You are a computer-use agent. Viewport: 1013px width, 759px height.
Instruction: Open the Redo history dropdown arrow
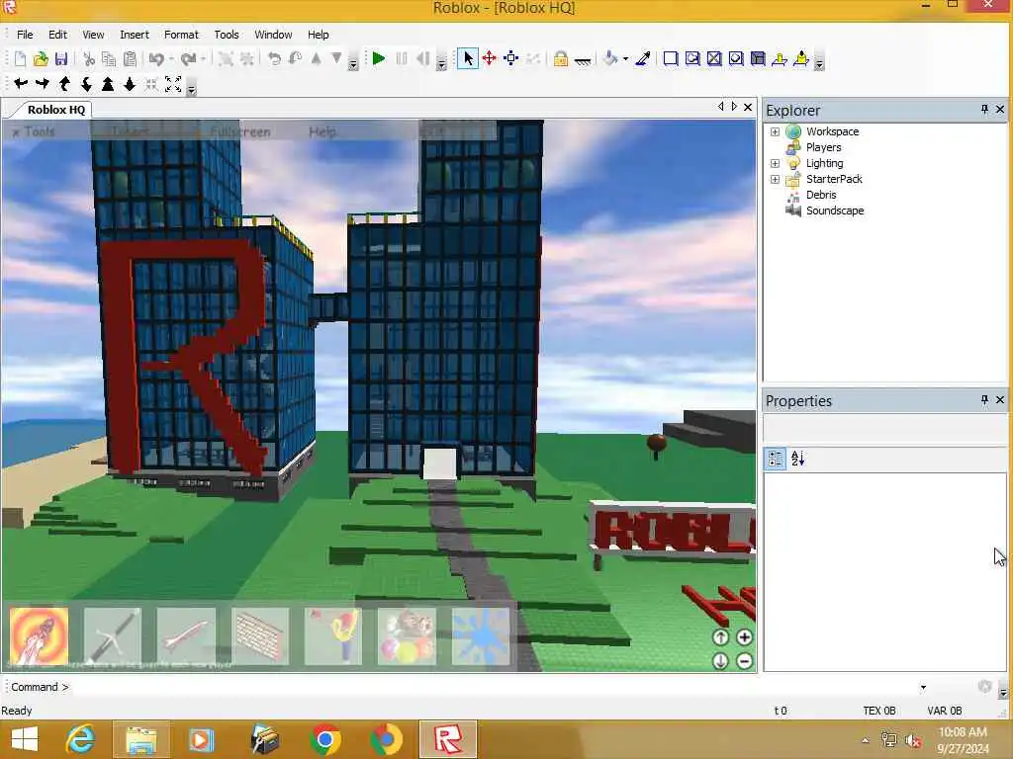click(x=203, y=59)
